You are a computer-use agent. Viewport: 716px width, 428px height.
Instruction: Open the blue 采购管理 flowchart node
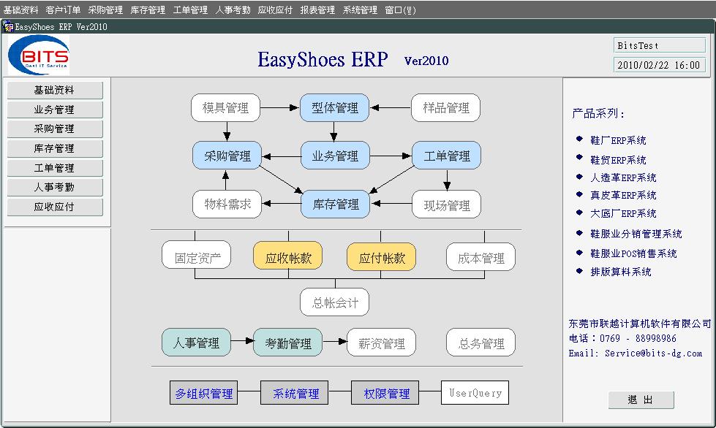click(227, 156)
